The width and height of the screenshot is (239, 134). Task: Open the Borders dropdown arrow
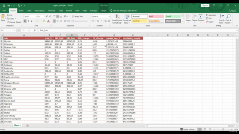pyautogui.click(x=40, y=21)
